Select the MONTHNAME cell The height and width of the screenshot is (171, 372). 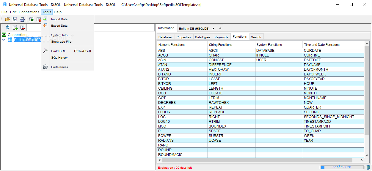[333, 98]
